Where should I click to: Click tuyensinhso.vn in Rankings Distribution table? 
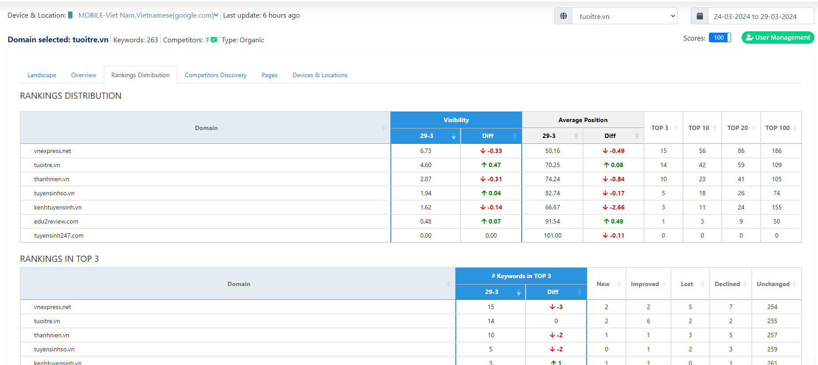[54, 193]
